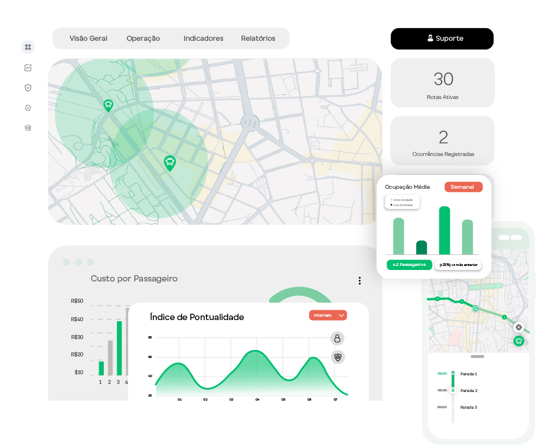Click the (+21%) vs mês anterior badge
Screen dimensions: 538x445
(x=458, y=265)
